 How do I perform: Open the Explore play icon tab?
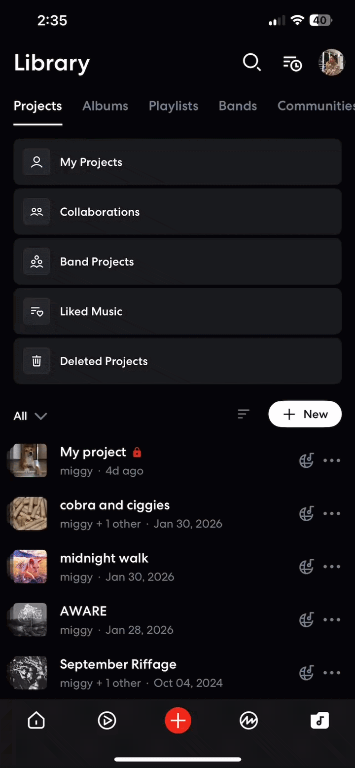107,721
